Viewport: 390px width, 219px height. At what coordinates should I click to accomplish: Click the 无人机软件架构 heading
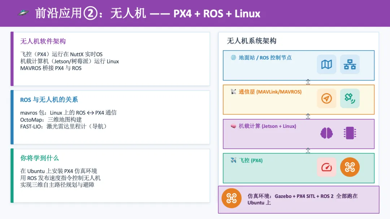(x=43, y=41)
